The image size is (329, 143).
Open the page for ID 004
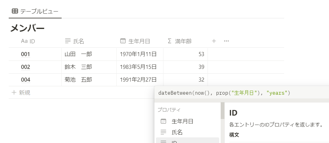tap(26, 80)
